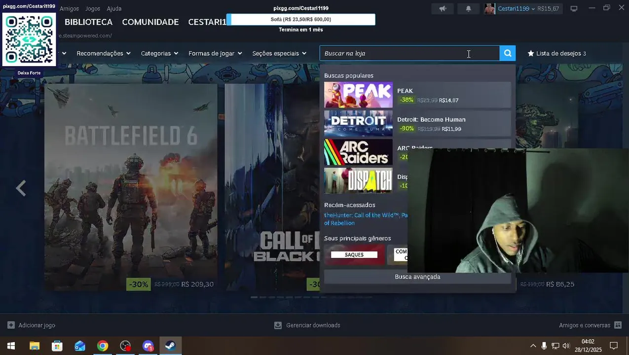
Task: Click the Gerenciar downloads icon
Action: [x=278, y=325]
